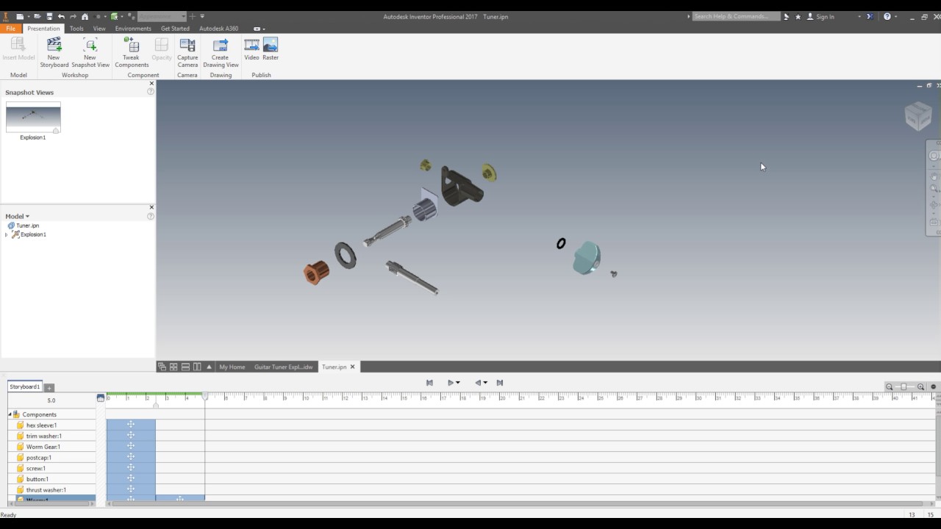Publish the presentation as Video
Screen dimensions: 941x529
[251, 49]
